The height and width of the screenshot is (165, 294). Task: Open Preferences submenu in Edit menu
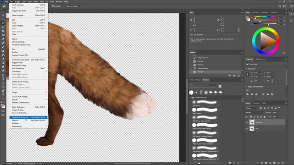click(x=28, y=126)
